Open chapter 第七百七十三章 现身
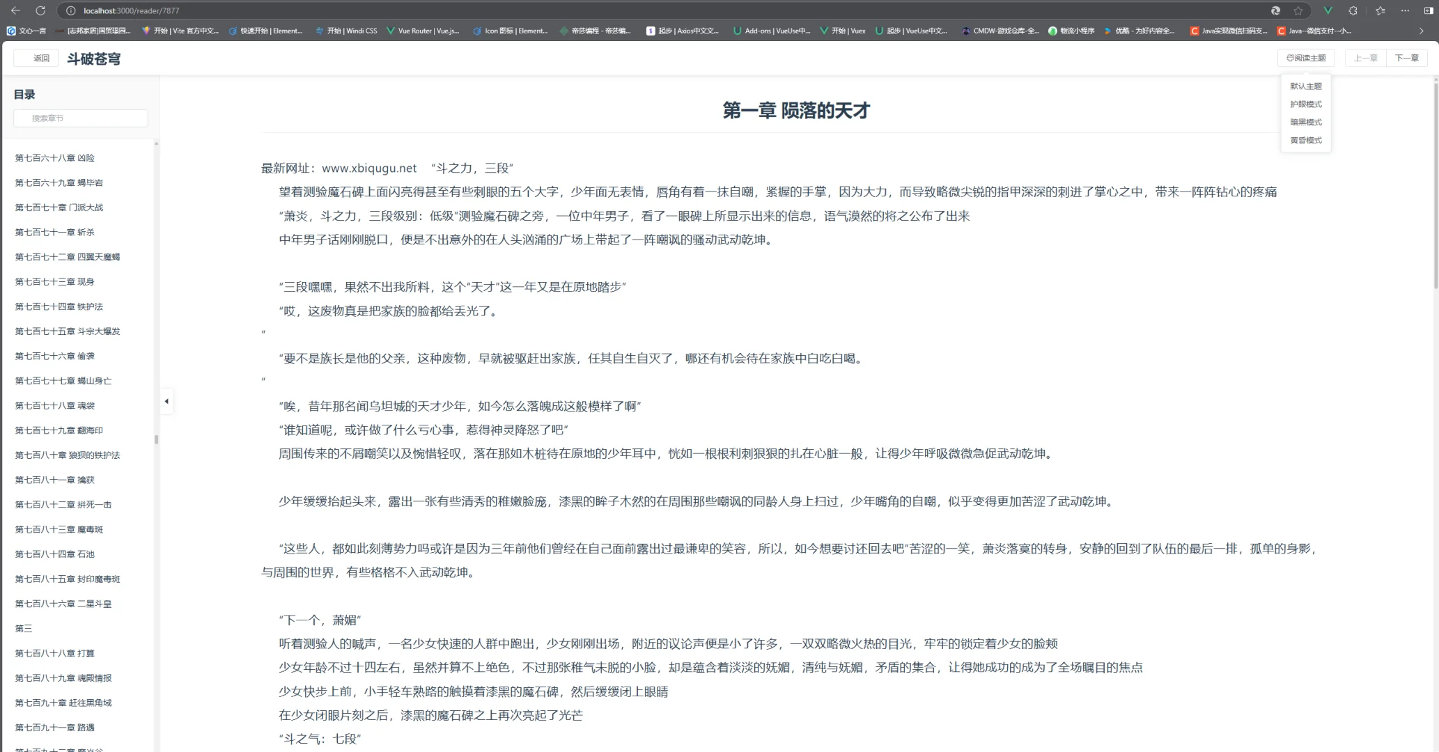Viewport: 1439px width, 752px height. coord(55,282)
